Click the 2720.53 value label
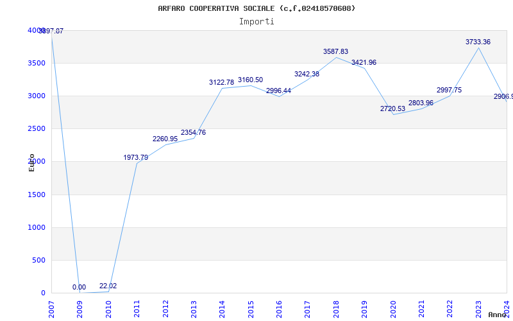Screen dimensions: 513x321 392,108
